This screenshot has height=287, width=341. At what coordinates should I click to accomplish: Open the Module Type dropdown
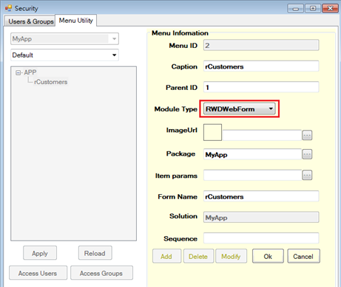pyautogui.click(x=240, y=109)
